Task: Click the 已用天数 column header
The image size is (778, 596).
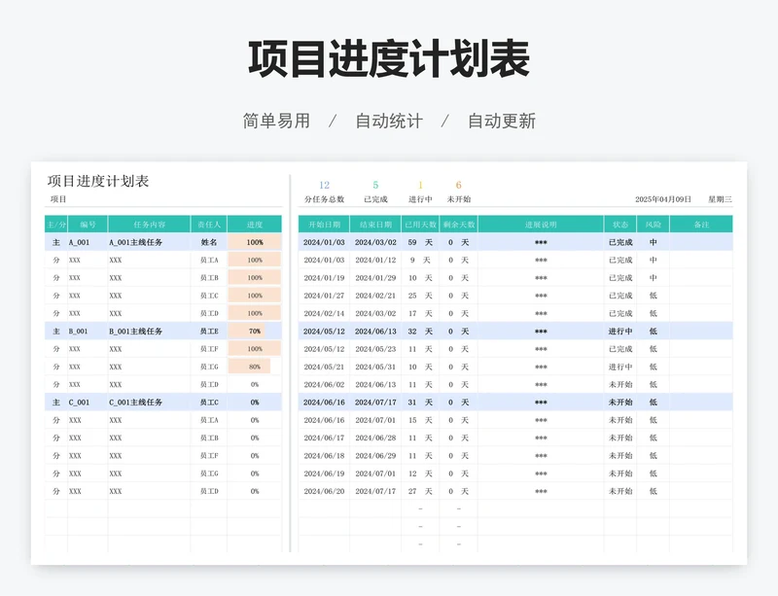Action: [420, 225]
